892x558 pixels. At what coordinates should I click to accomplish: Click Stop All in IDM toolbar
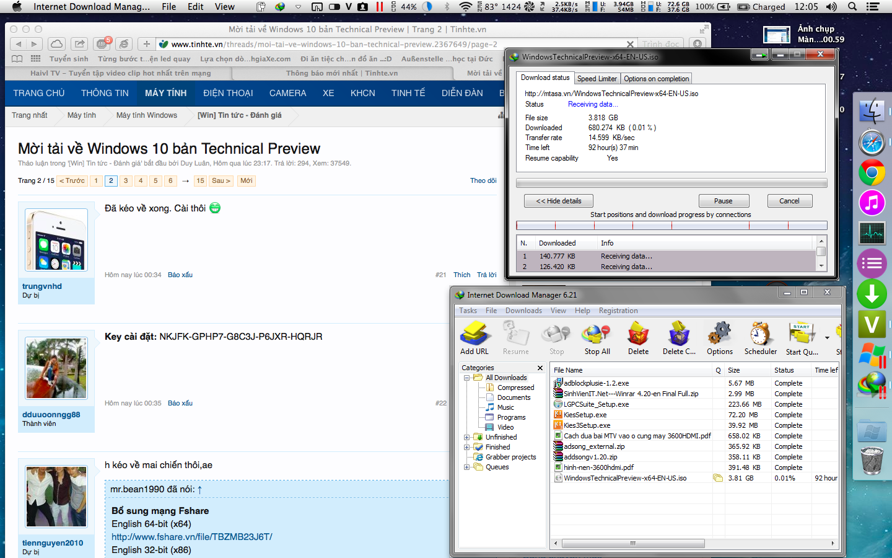click(597, 338)
